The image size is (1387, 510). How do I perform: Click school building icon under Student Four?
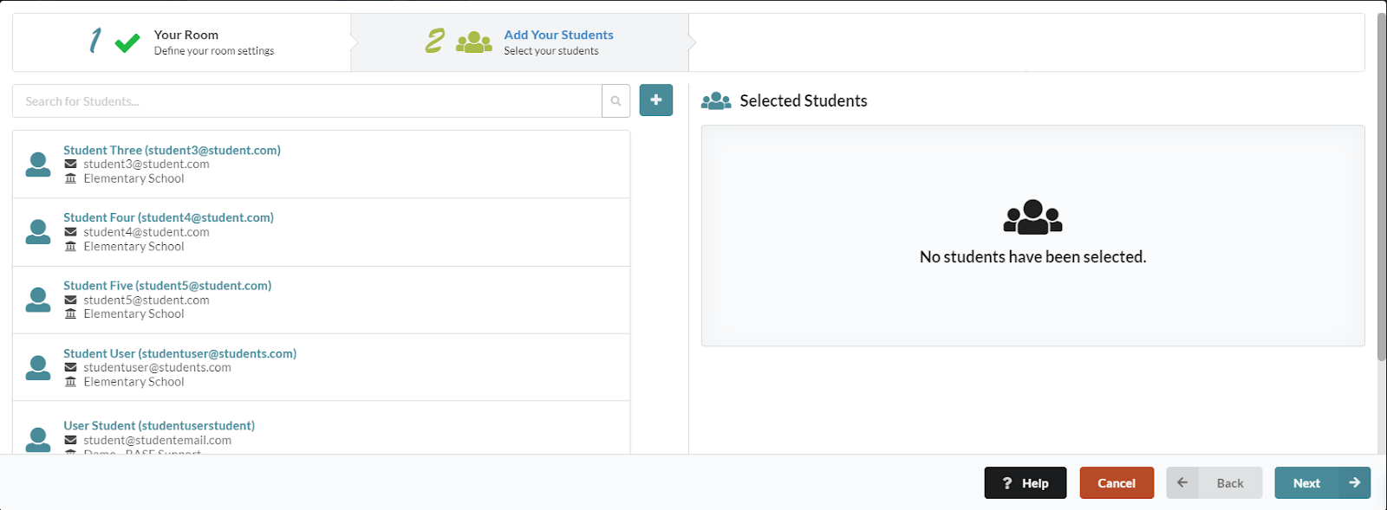pos(71,247)
